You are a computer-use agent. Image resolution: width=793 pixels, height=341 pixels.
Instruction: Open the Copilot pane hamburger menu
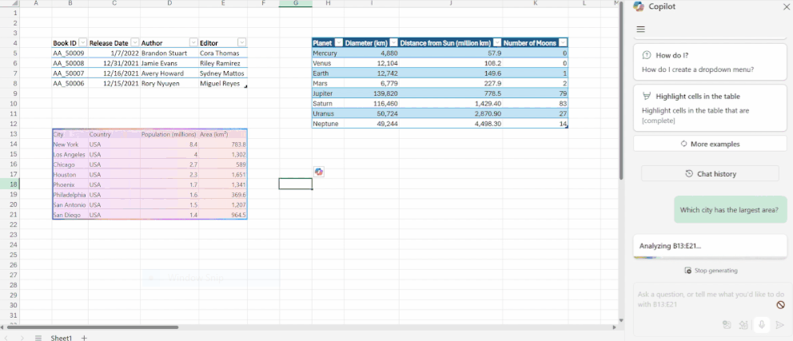pos(640,30)
